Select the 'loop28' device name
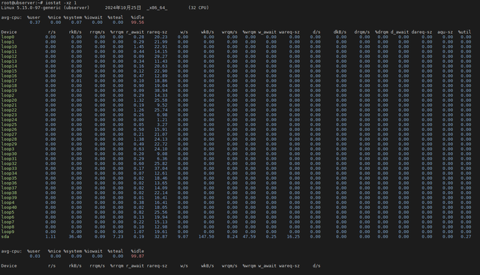 (x=9, y=139)
